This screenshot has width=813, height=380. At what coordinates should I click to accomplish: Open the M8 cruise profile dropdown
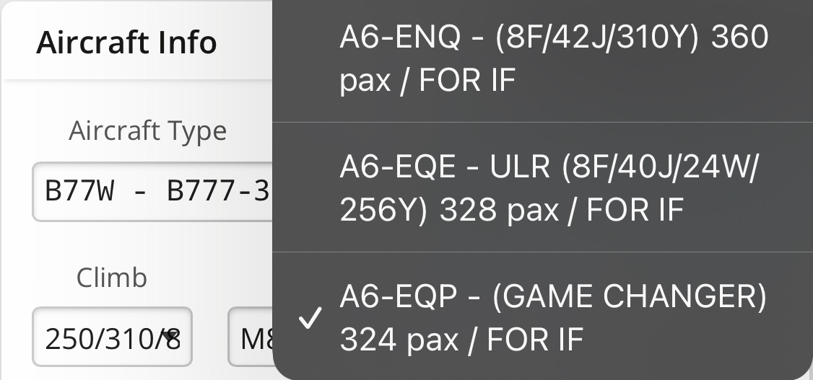(x=251, y=337)
